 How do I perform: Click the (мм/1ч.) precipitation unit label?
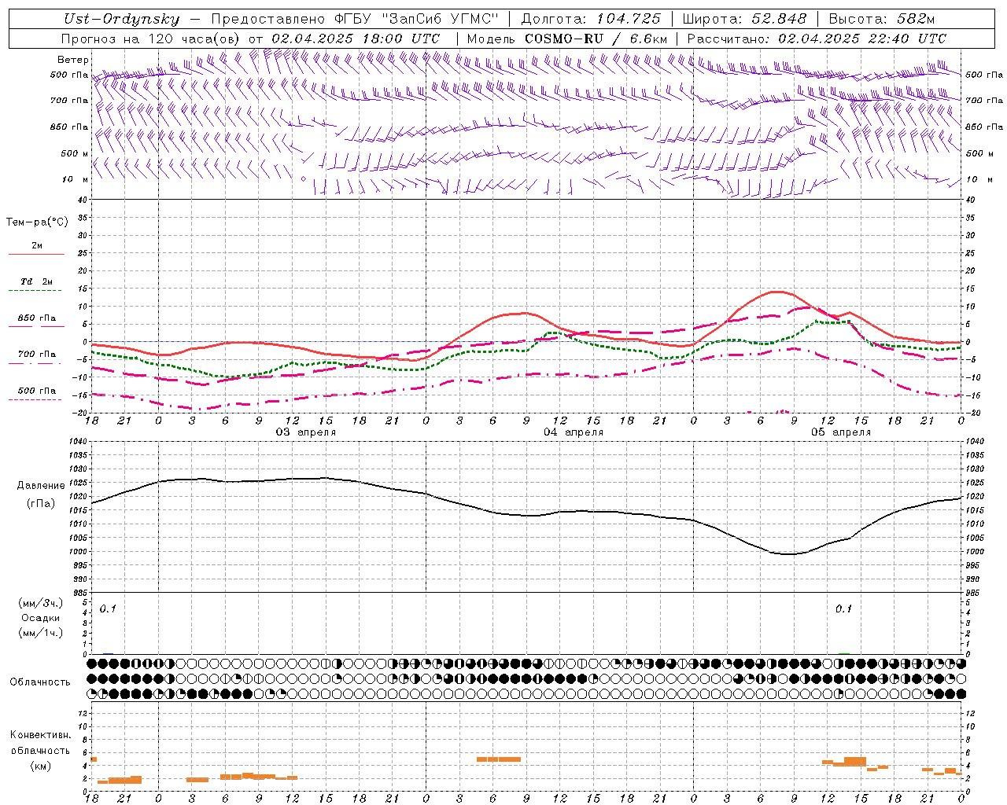[x=41, y=633]
